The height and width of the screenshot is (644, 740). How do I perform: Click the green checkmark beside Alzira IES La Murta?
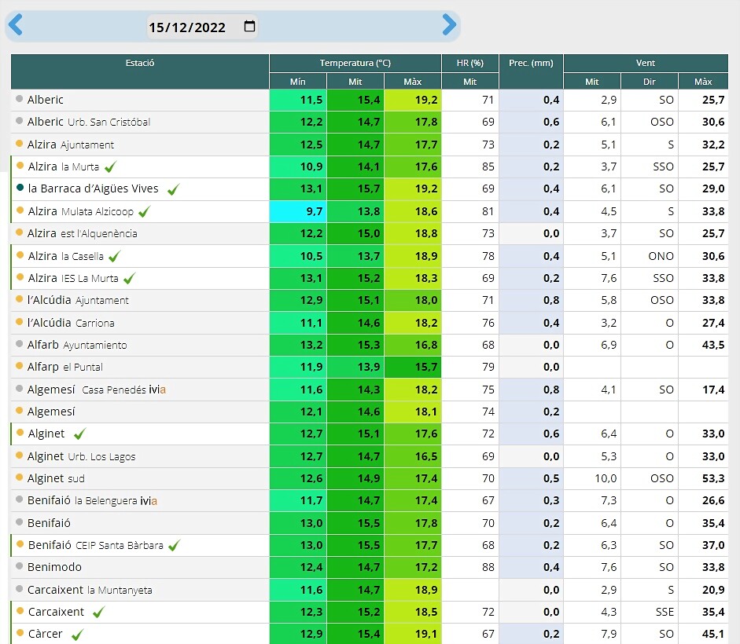(129, 279)
